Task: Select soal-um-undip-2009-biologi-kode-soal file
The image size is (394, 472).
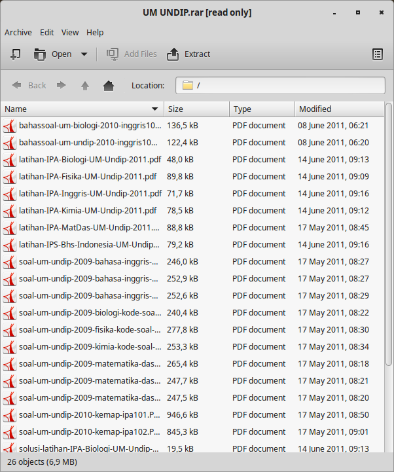Action: click(192, 313)
